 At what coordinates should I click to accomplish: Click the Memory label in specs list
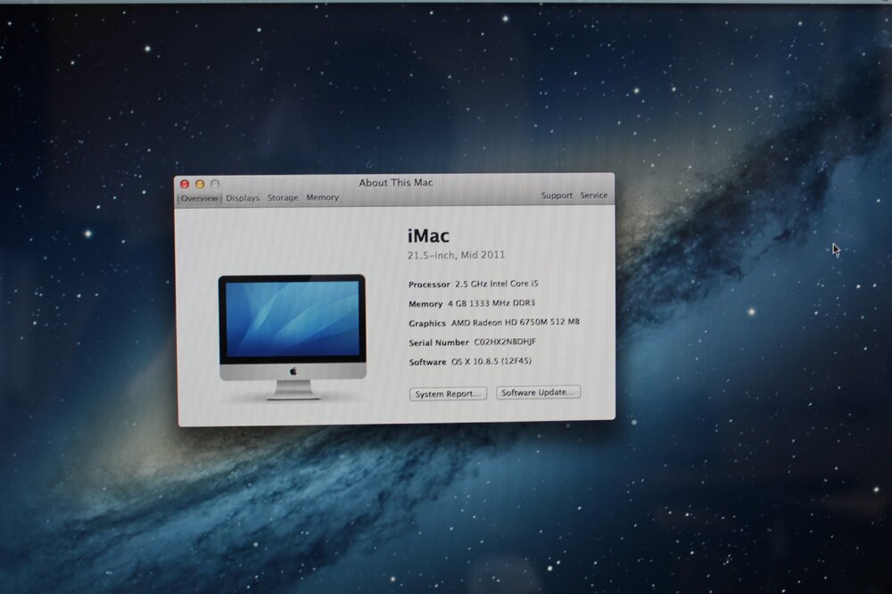[425, 304]
